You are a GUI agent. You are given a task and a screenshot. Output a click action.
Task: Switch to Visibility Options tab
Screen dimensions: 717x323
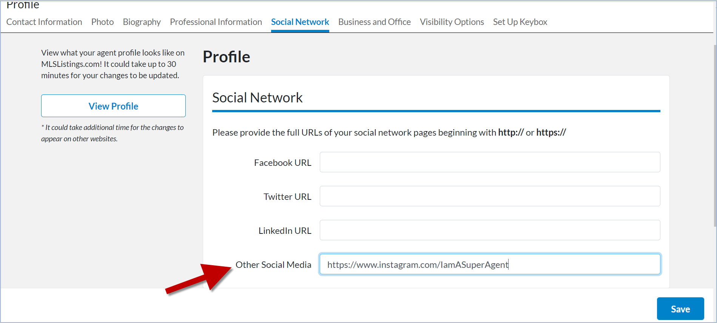tap(452, 22)
